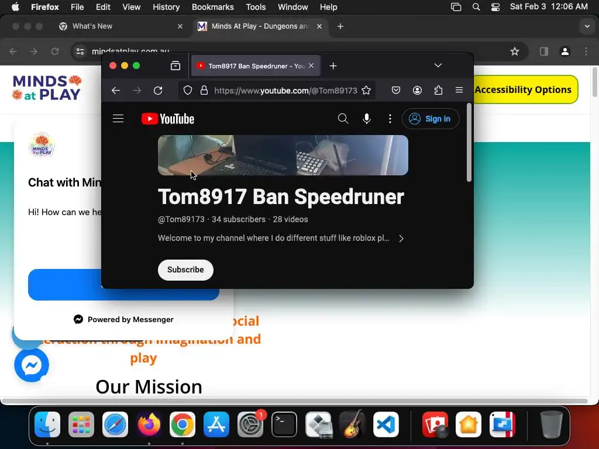
Task: Click the Sign in button on YouTube
Action: point(430,119)
